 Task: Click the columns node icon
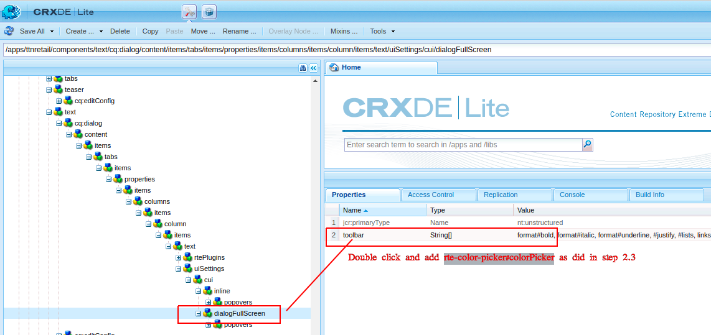pos(138,201)
